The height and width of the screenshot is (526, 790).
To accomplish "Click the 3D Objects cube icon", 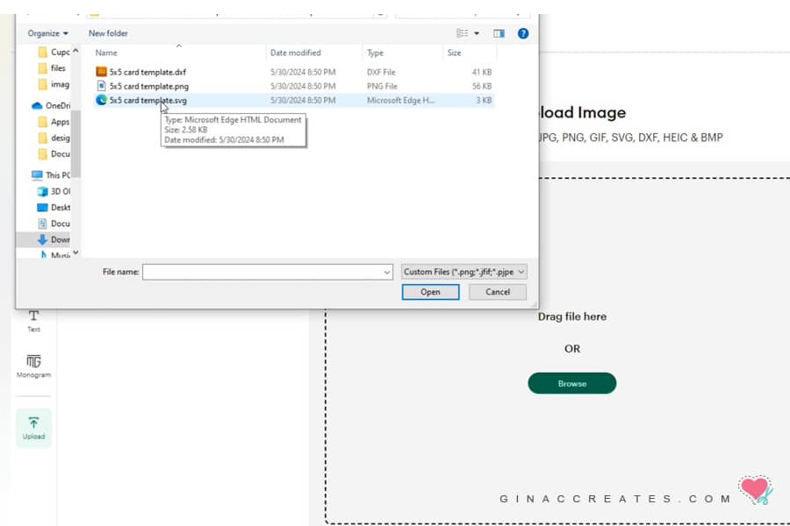I will click(43, 191).
